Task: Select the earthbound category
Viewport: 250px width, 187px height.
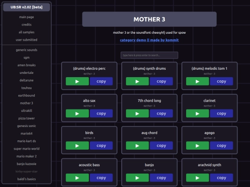Action: tap(26, 96)
